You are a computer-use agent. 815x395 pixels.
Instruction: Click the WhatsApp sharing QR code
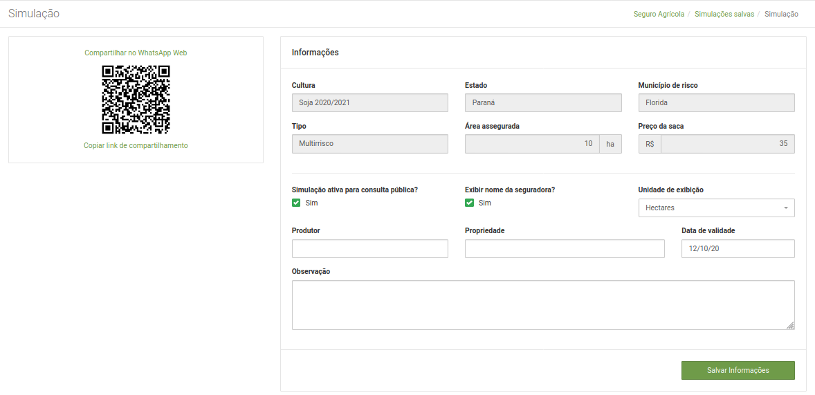pyautogui.click(x=136, y=100)
